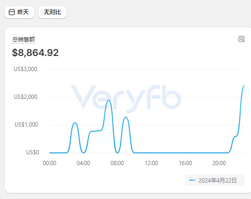Click the 04:00 x-axis label
The height and width of the screenshot is (199, 251).
[83, 163]
